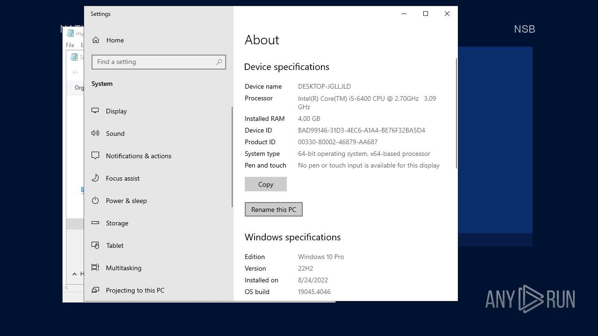Click Organize button in background dialog
The image size is (598, 336).
pos(79,88)
